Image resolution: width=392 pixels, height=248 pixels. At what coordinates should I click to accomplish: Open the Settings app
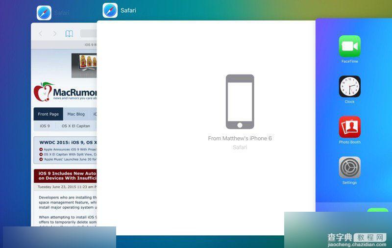[x=349, y=167]
